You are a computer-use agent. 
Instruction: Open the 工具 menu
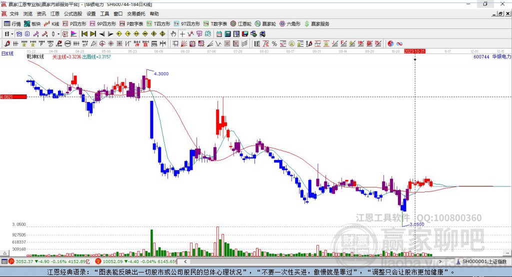[x=104, y=13]
